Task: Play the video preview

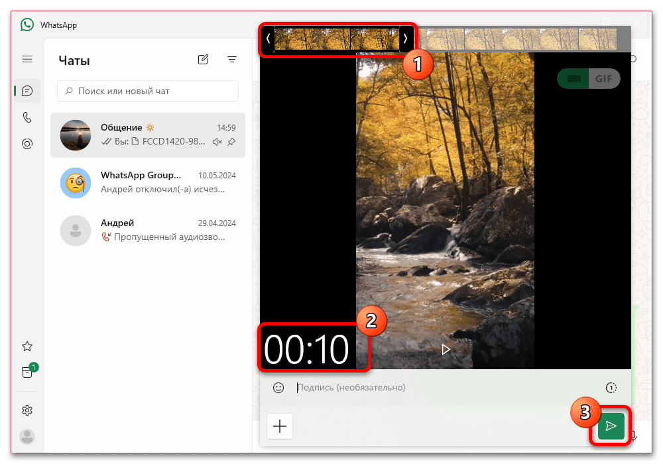Action: click(x=446, y=349)
